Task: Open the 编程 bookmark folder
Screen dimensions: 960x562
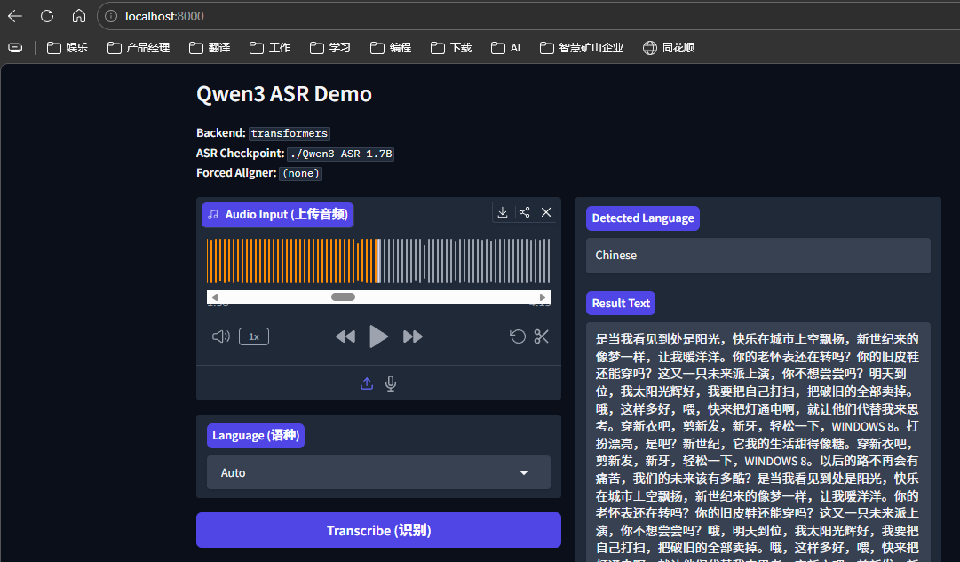Action: point(391,48)
